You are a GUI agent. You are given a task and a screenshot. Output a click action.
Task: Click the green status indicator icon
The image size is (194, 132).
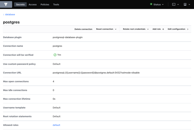point(151,4)
